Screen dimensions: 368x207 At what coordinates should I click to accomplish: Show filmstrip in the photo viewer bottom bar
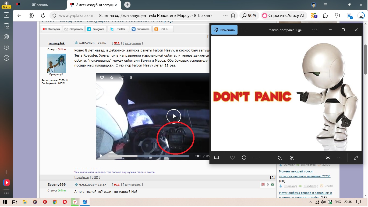217,158
